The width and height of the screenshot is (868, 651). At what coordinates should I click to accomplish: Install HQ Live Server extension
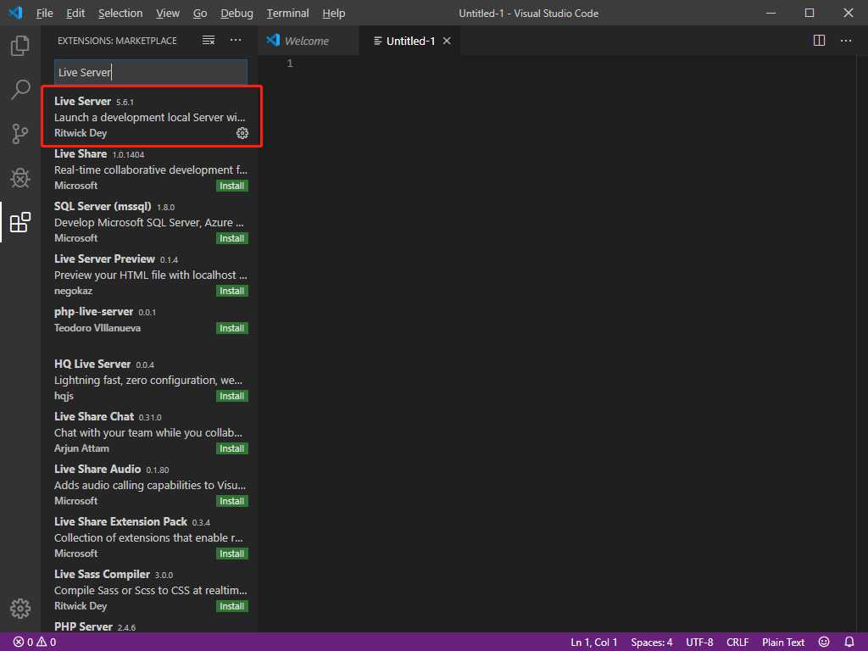tap(232, 397)
